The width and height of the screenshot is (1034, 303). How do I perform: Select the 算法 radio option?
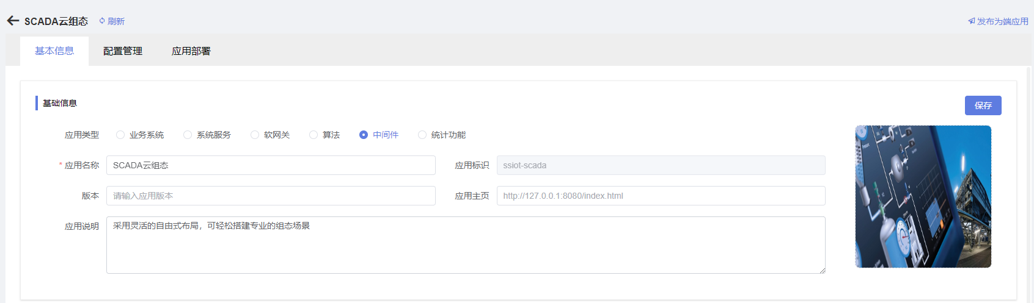pos(313,135)
